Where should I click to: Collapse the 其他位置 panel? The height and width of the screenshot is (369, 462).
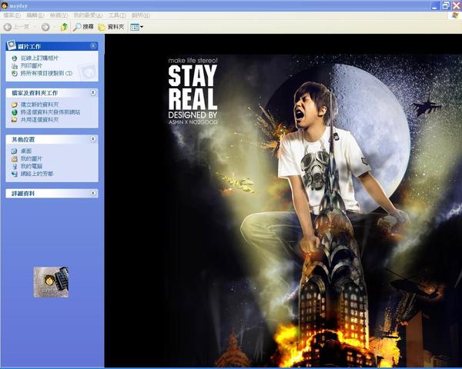(93, 139)
